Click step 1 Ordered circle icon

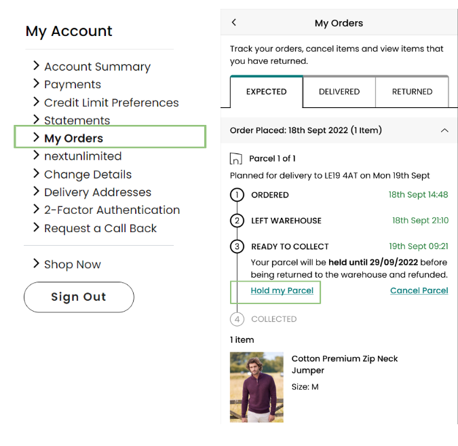pos(237,196)
